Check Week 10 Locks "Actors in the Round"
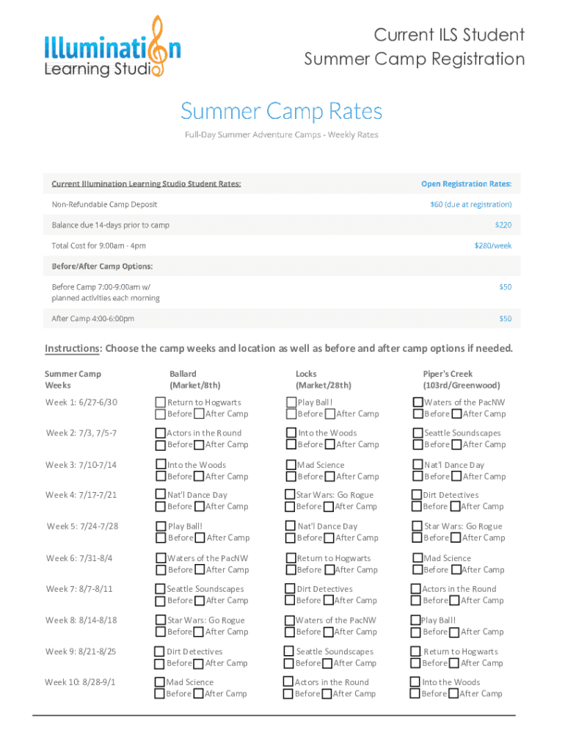Viewport: 565px width, 752px height. [x=288, y=681]
